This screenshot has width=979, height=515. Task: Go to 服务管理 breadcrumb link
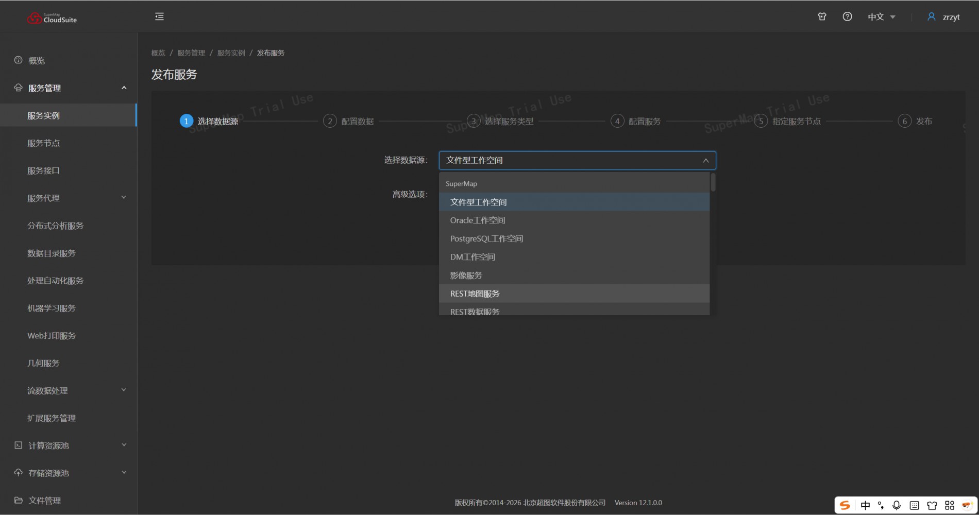(x=191, y=53)
